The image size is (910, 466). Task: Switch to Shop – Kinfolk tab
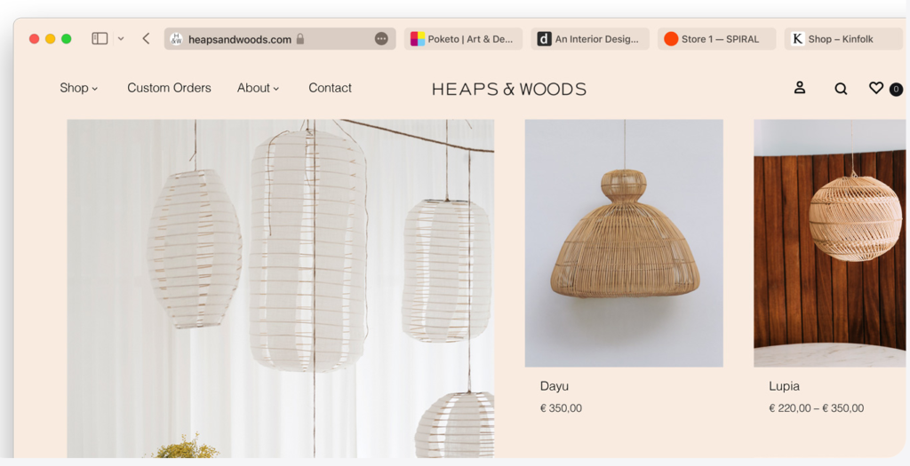(843, 39)
